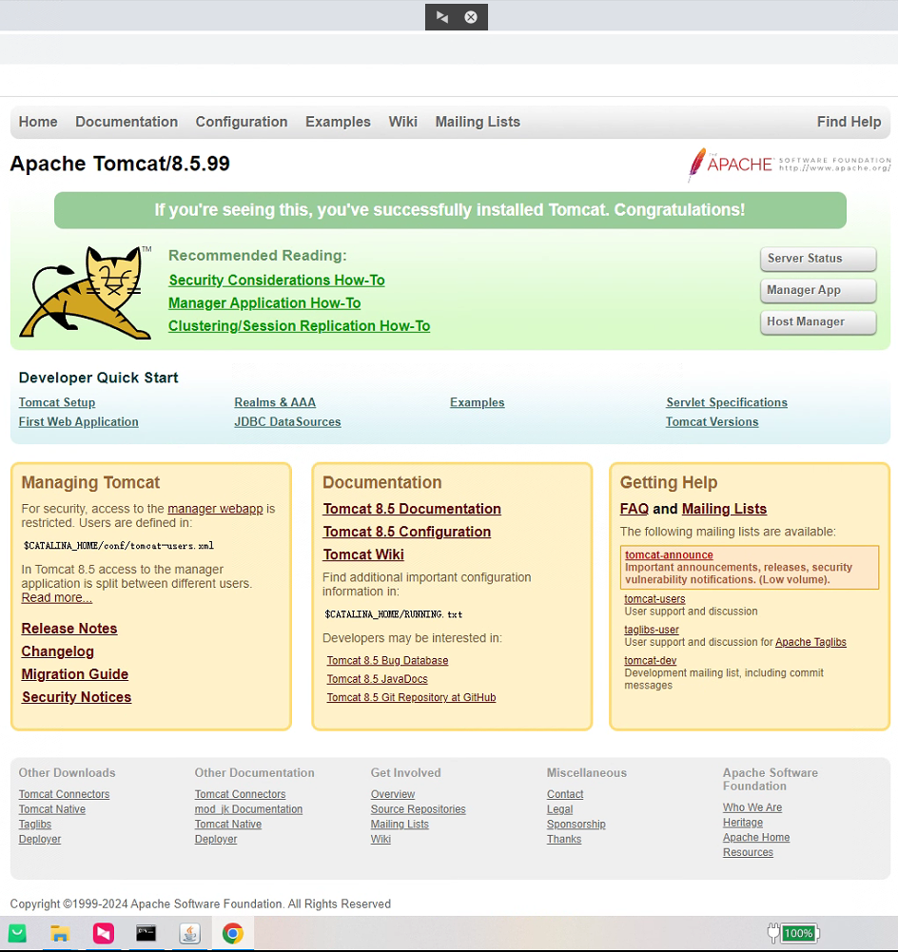This screenshot has height=952, width=898.
Task: Open Tomcat 8.5 Bug Database link
Action: pos(387,661)
